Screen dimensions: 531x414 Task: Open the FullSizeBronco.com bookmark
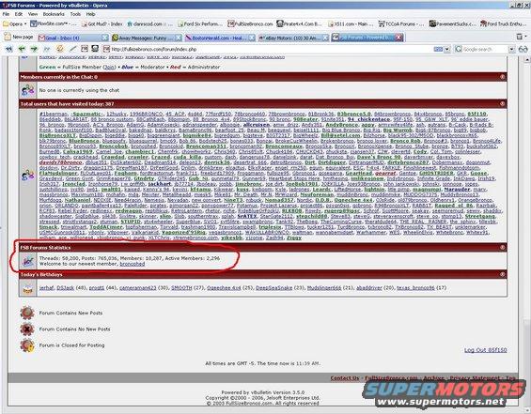[x=250, y=24]
